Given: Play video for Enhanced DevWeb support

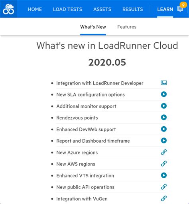Looking at the screenshot, I should coord(164,129).
